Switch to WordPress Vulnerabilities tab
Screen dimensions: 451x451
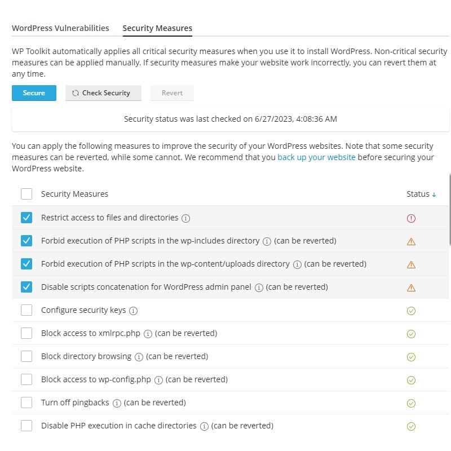60,28
